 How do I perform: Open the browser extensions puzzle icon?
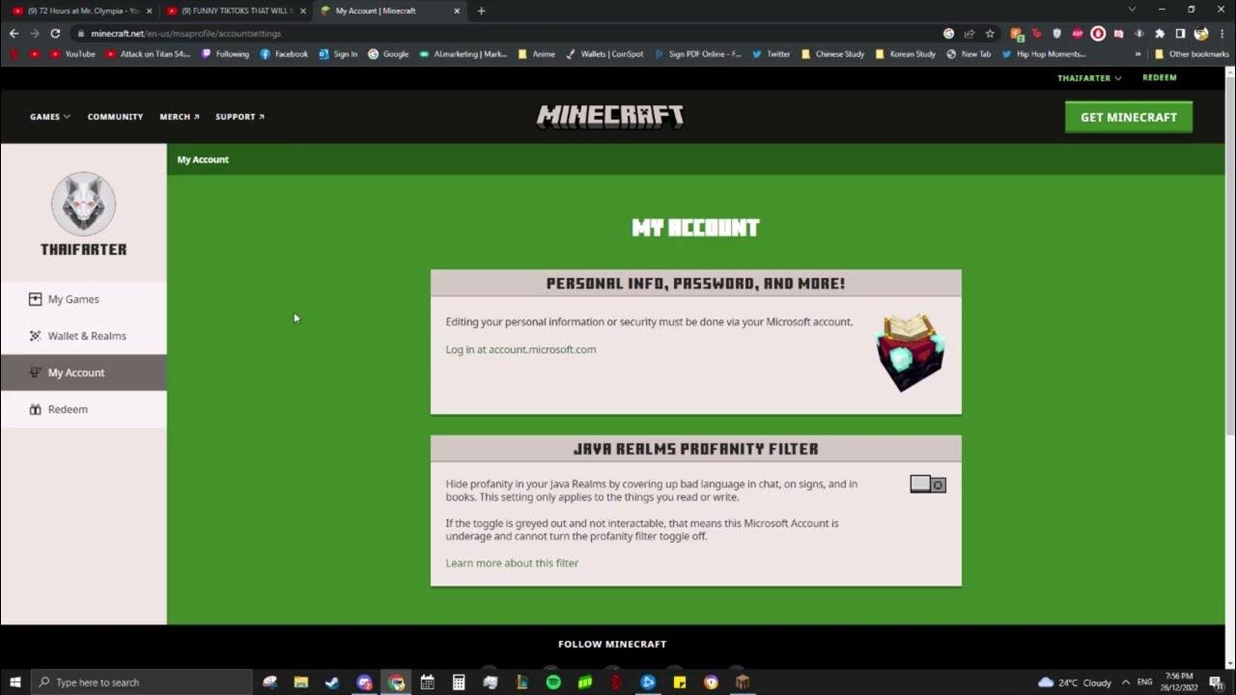tap(1160, 33)
